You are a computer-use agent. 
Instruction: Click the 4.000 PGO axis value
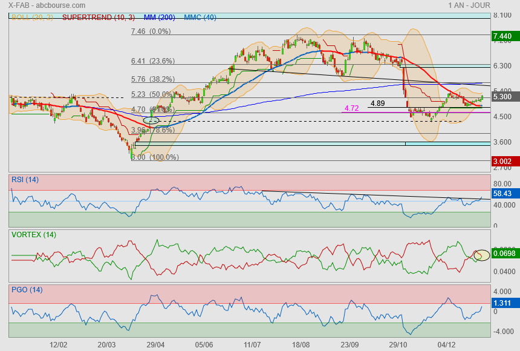pyautogui.click(x=502, y=292)
